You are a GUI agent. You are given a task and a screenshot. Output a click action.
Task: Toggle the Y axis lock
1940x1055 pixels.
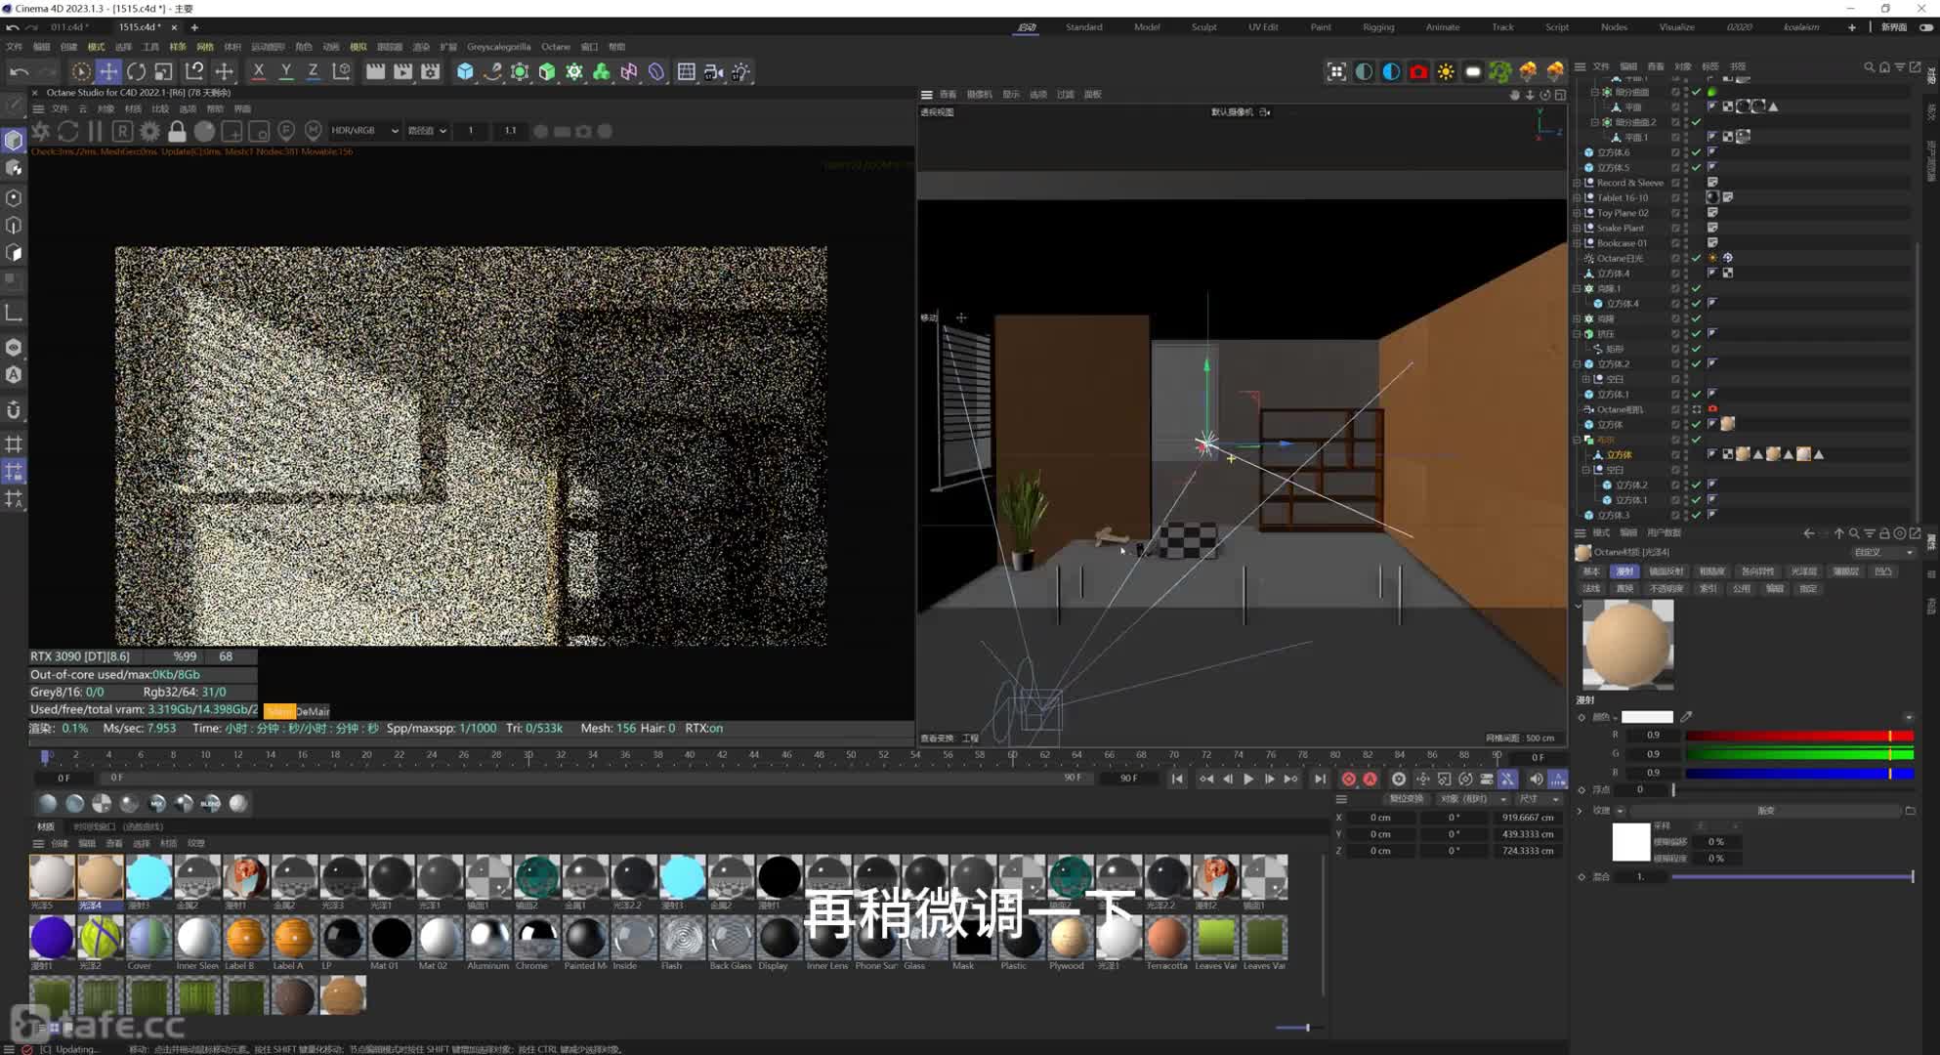click(x=286, y=71)
